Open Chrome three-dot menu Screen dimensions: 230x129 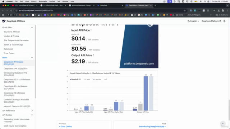click(x=227, y=10)
